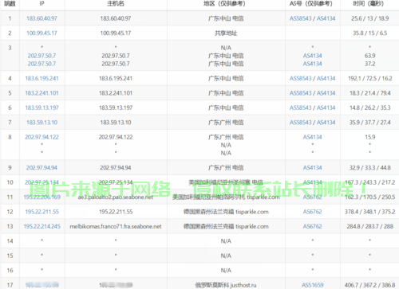
Task: Select the IP column header
Action: click(41, 3)
